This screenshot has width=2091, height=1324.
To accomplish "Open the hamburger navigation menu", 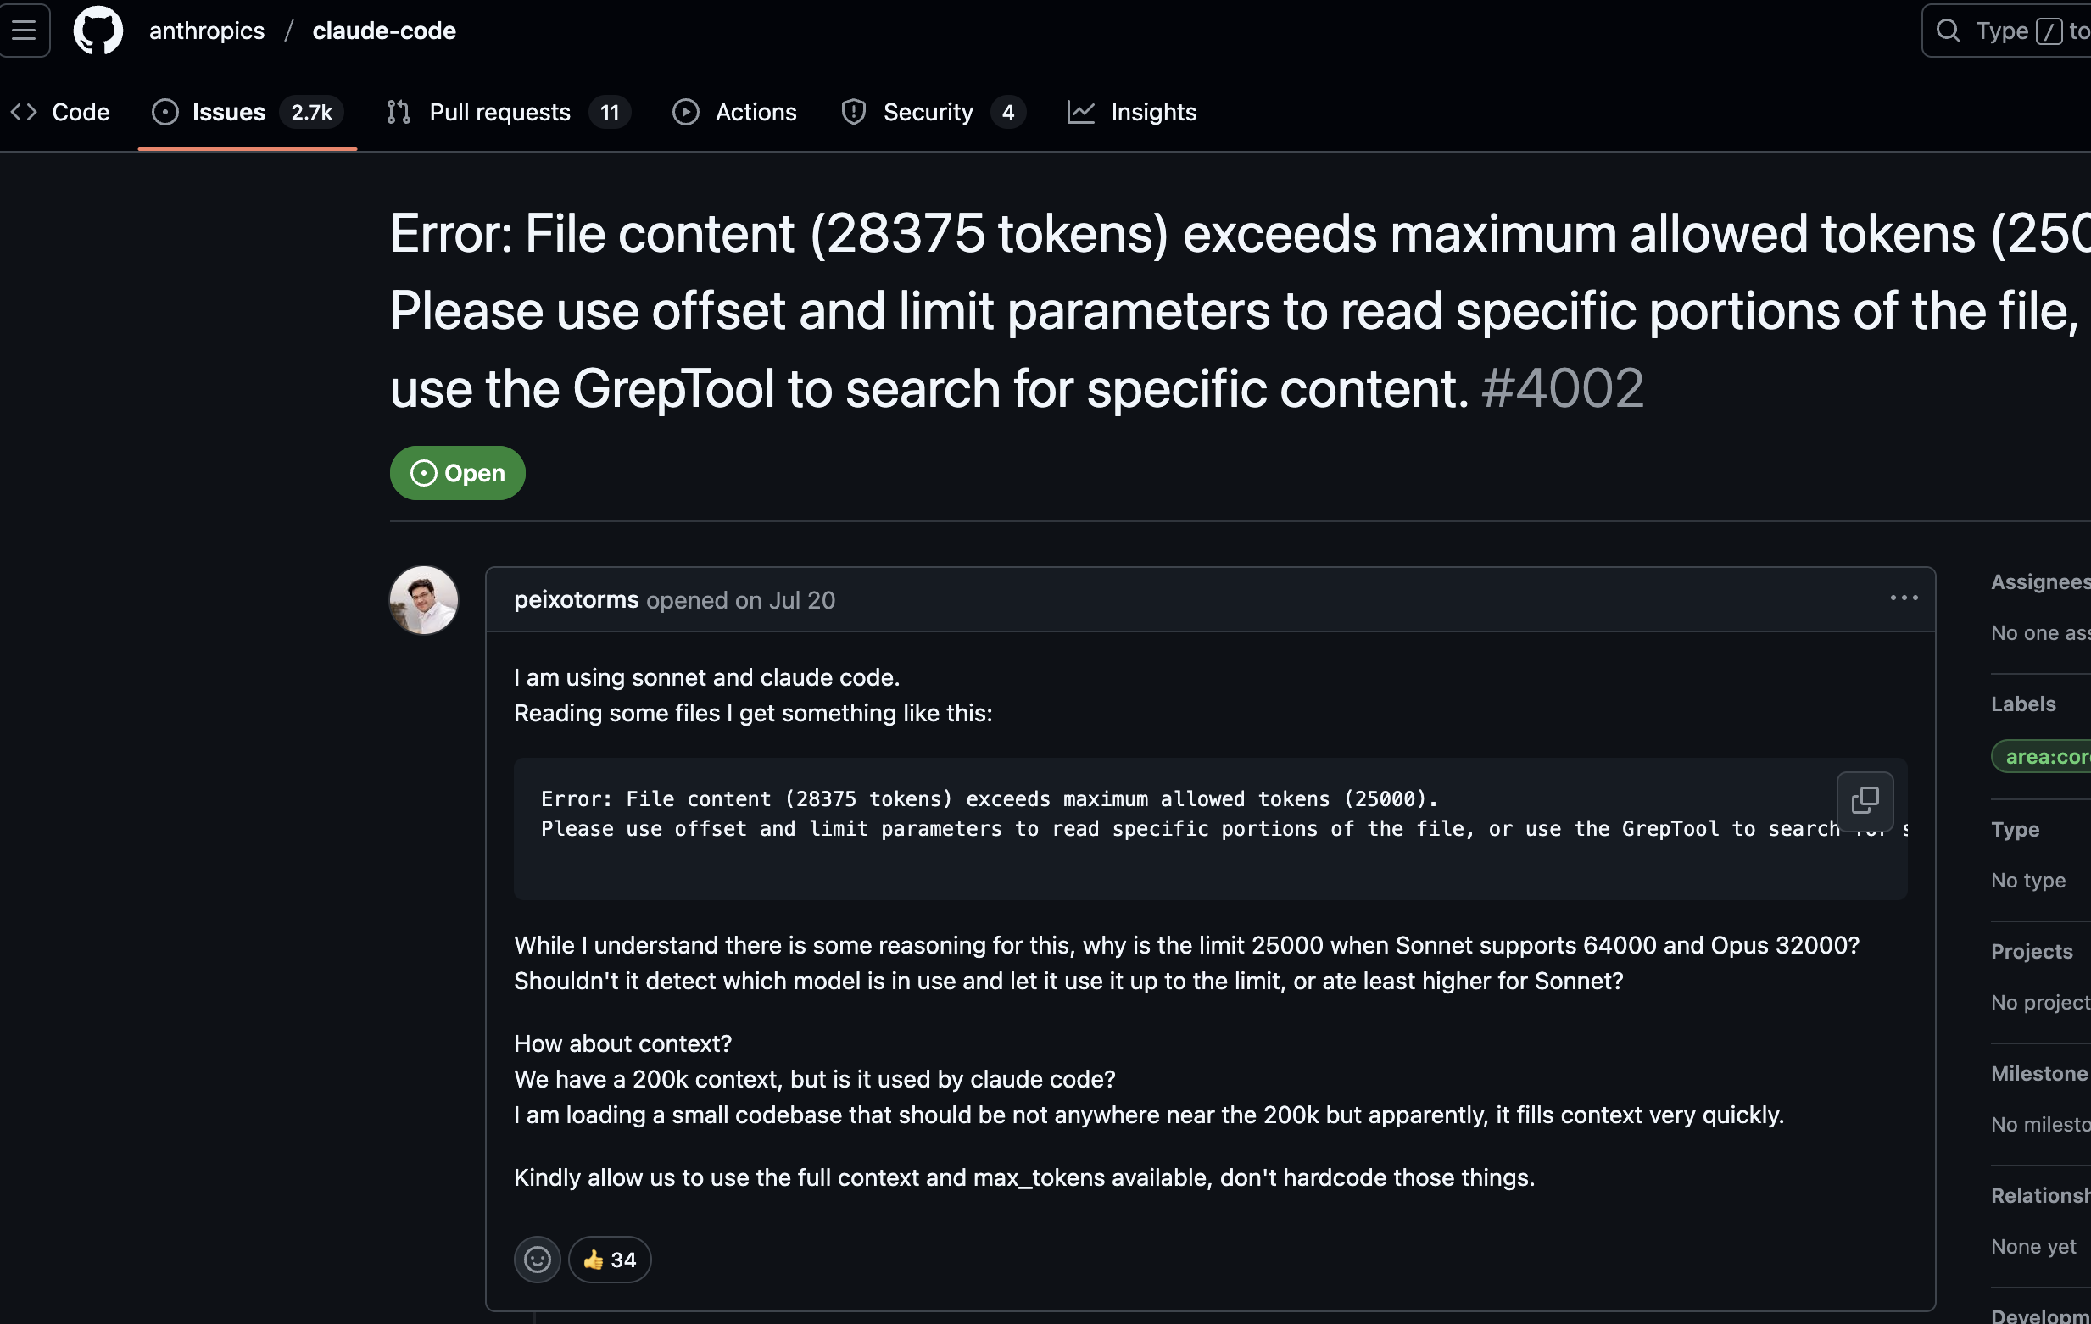I will click(24, 31).
